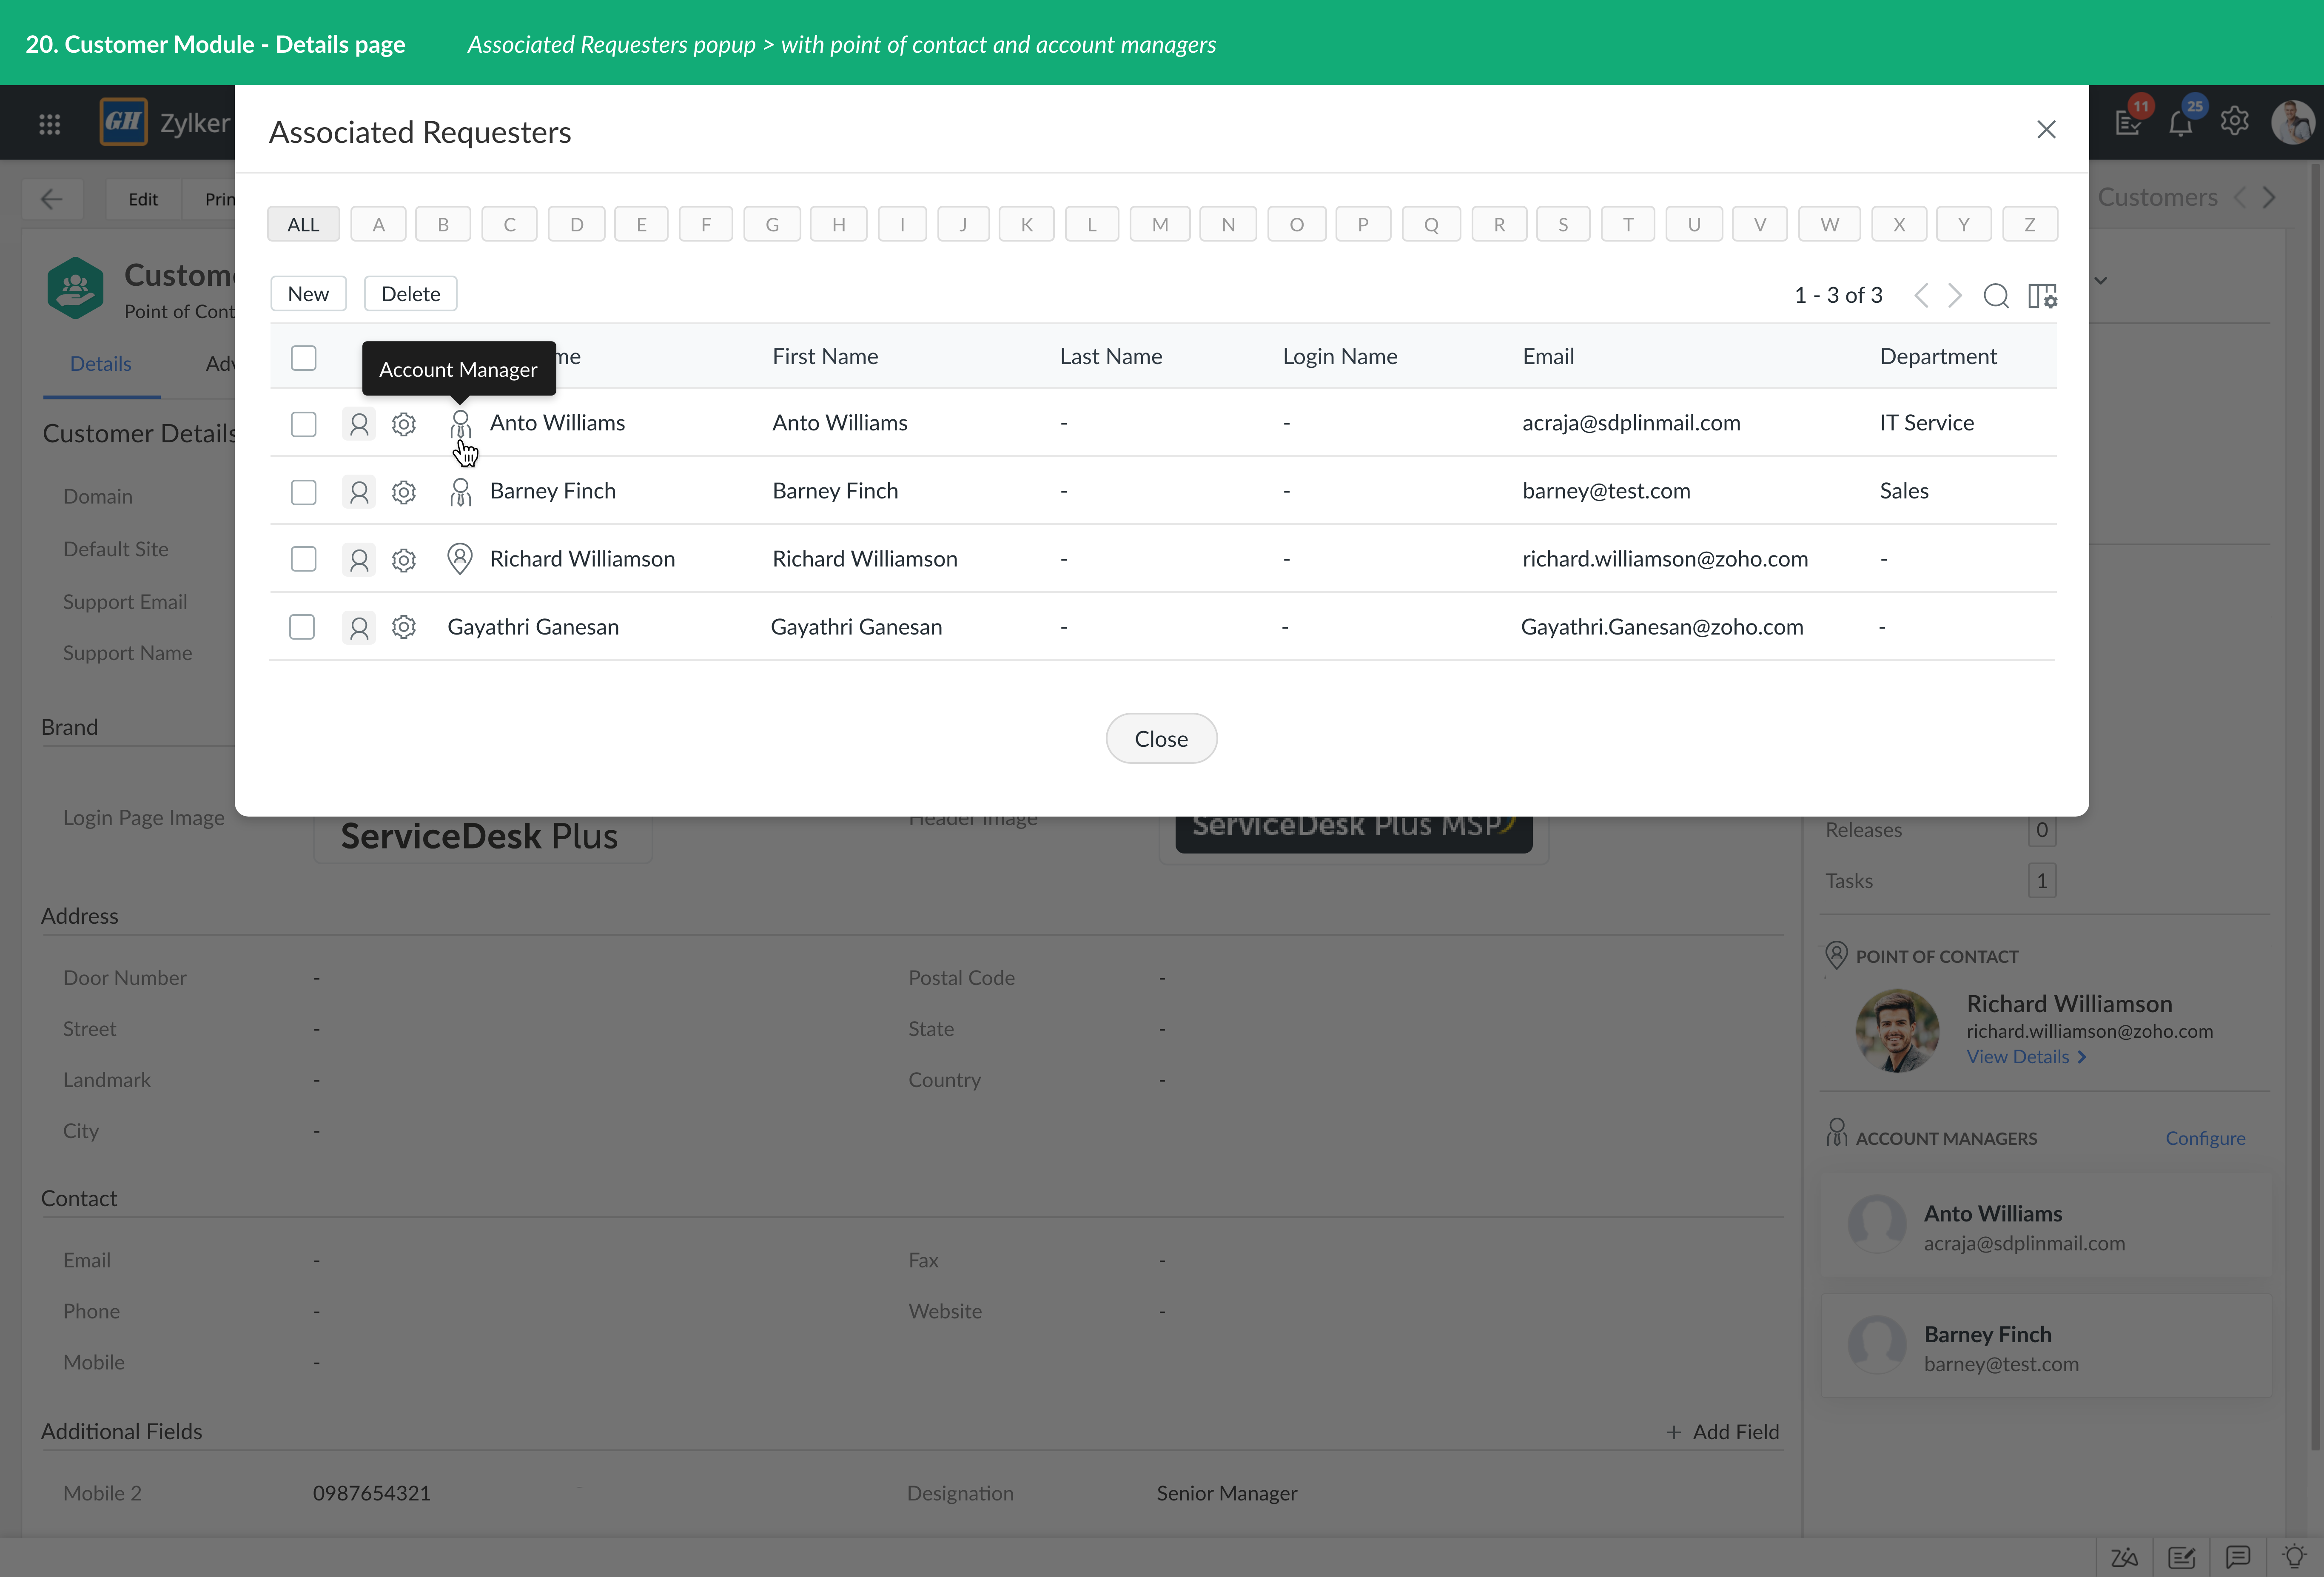Click the translate icon in bottom bar

tap(2124, 1557)
